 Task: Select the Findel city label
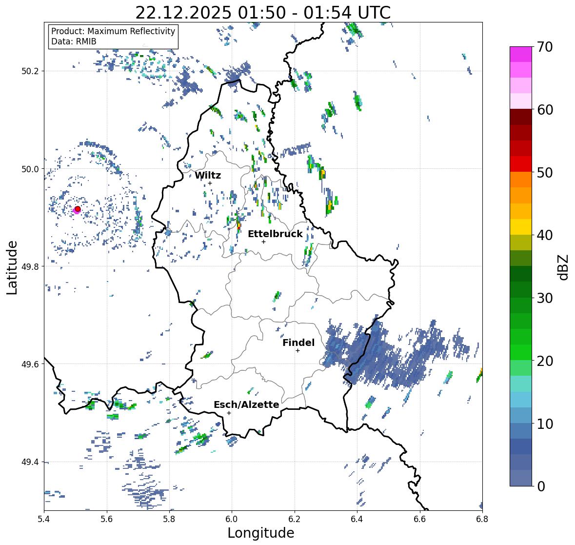(x=298, y=343)
